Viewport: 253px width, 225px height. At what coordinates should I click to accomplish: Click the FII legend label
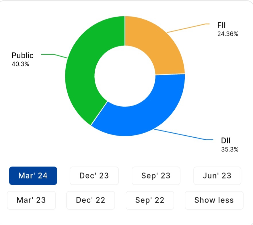(x=221, y=25)
